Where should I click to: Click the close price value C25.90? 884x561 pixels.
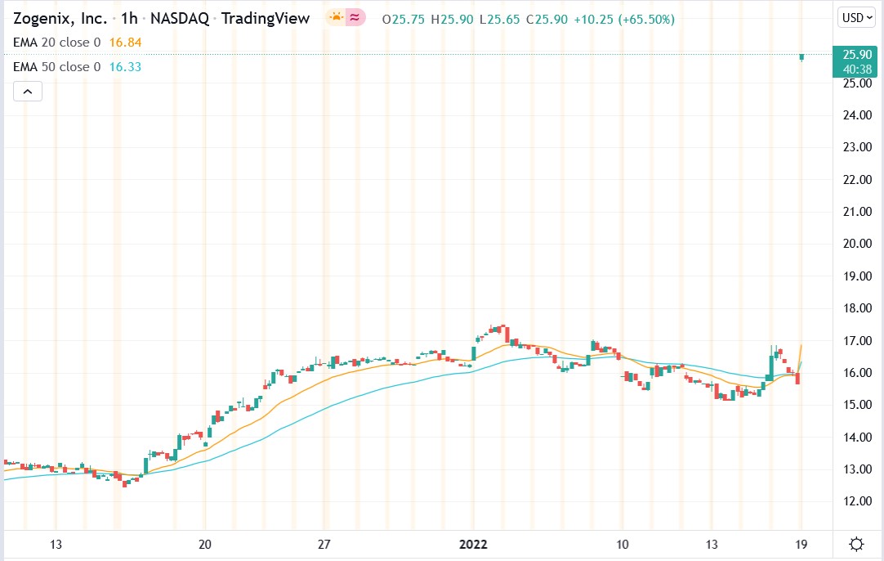pyautogui.click(x=546, y=17)
